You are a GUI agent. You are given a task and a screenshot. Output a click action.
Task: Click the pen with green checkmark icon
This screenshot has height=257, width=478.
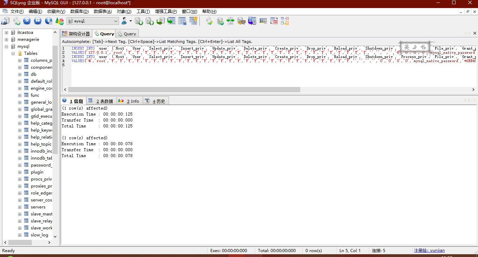click(209, 21)
